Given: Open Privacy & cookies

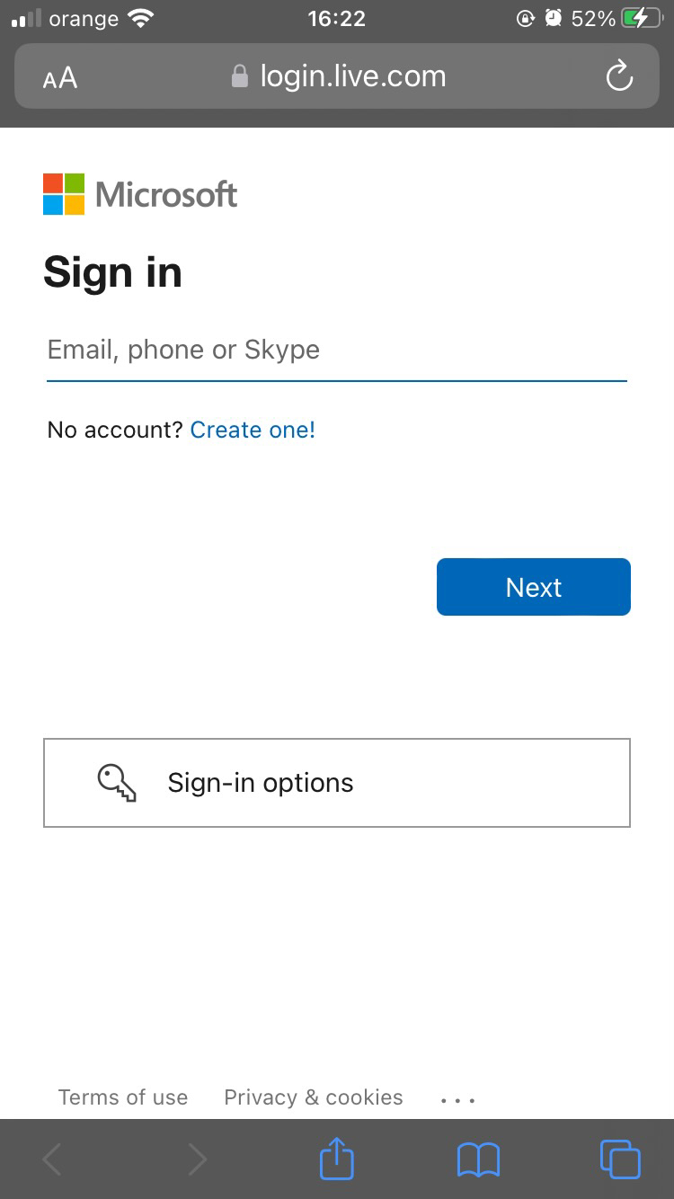Looking at the screenshot, I should (313, 1097).
